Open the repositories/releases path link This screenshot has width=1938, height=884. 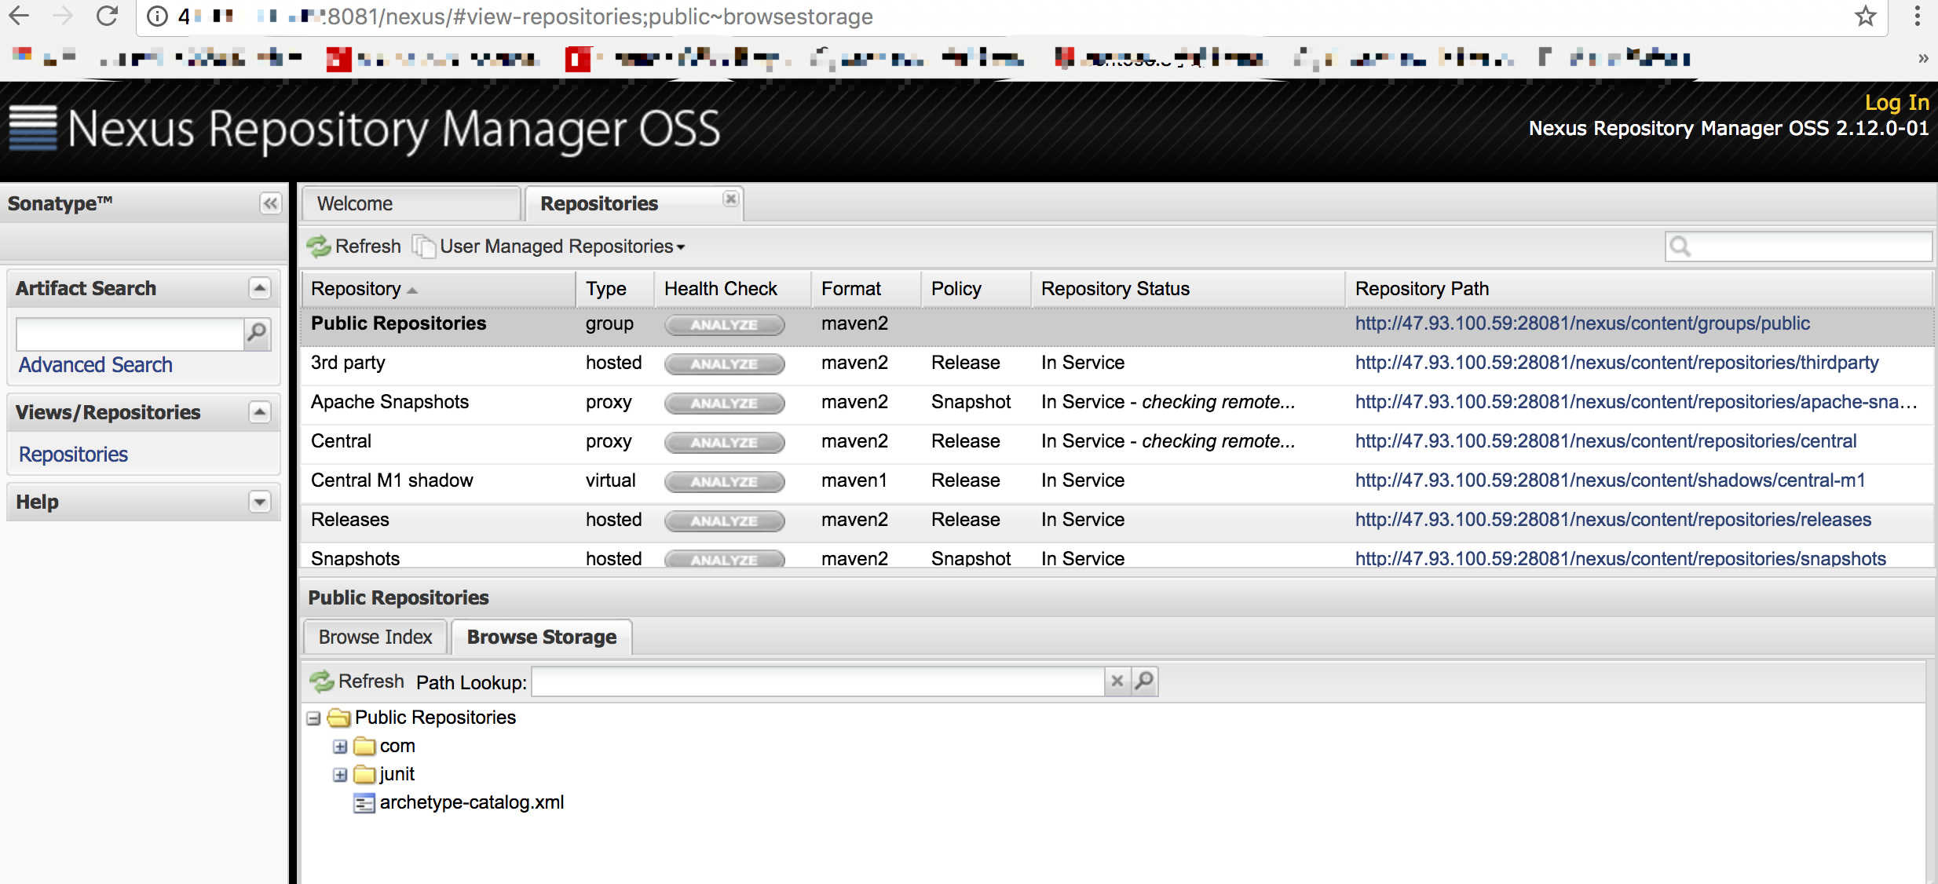[1613, 520]
